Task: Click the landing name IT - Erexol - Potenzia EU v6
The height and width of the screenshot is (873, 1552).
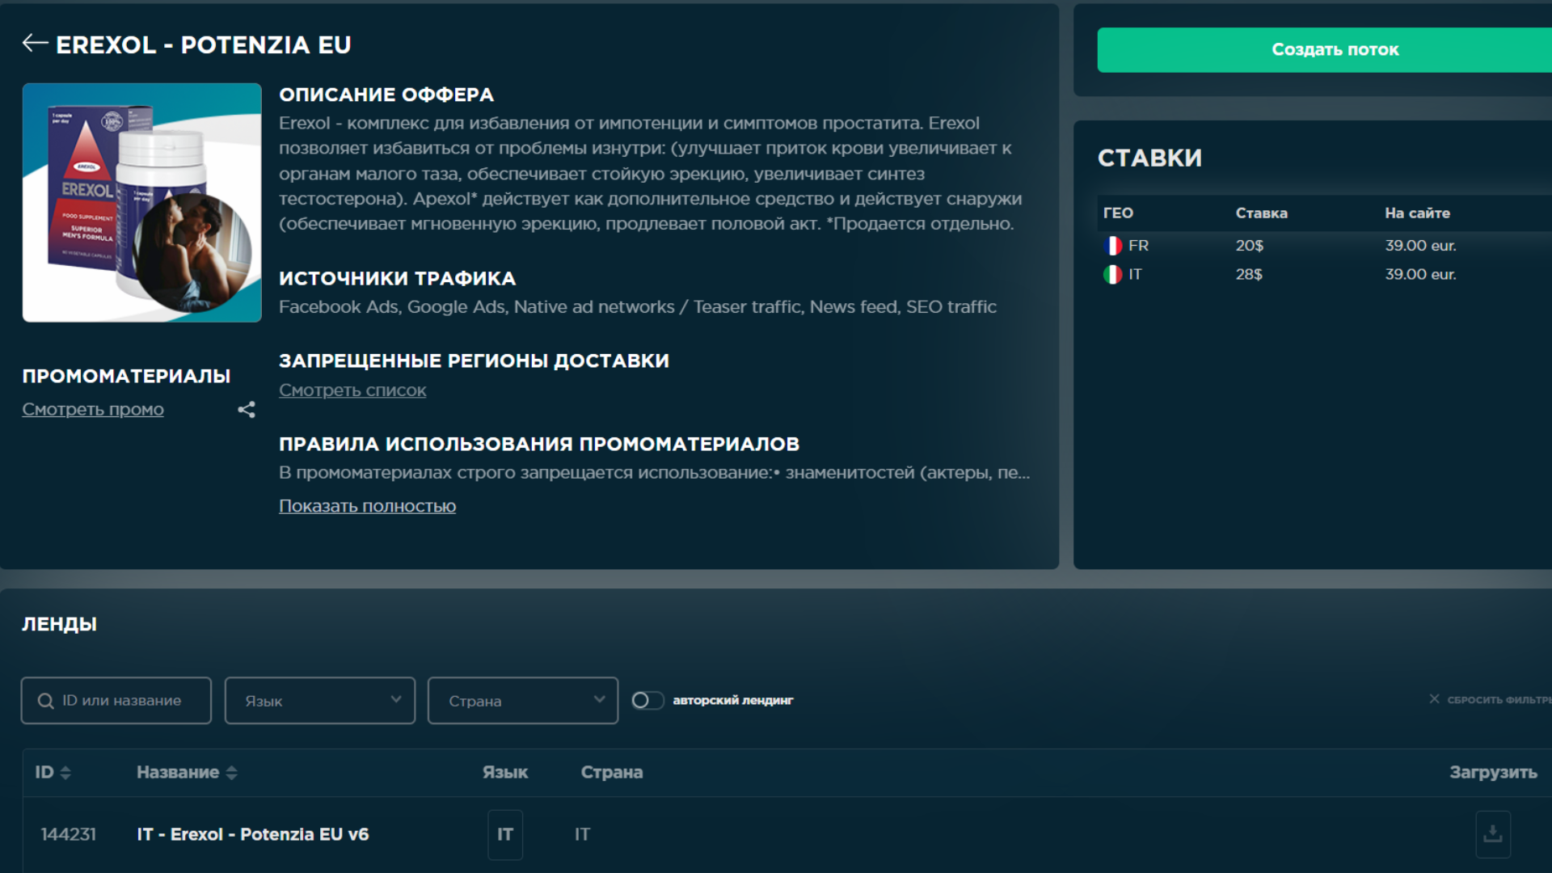Action: click(253, 834)
